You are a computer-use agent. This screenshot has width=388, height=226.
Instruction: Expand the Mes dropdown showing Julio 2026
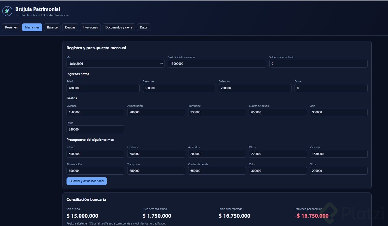(x=115, y=64)
